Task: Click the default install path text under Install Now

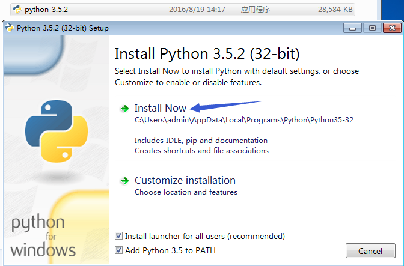Action: 244,120
